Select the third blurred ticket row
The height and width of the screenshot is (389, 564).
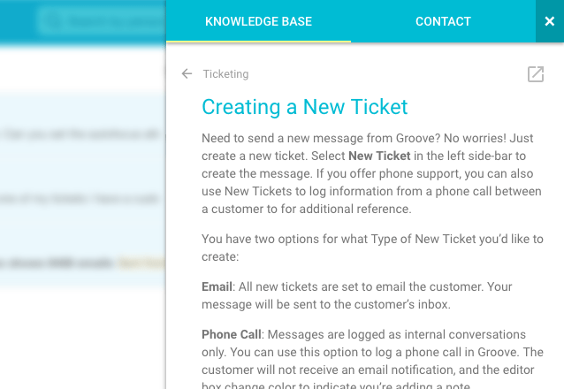83,263
